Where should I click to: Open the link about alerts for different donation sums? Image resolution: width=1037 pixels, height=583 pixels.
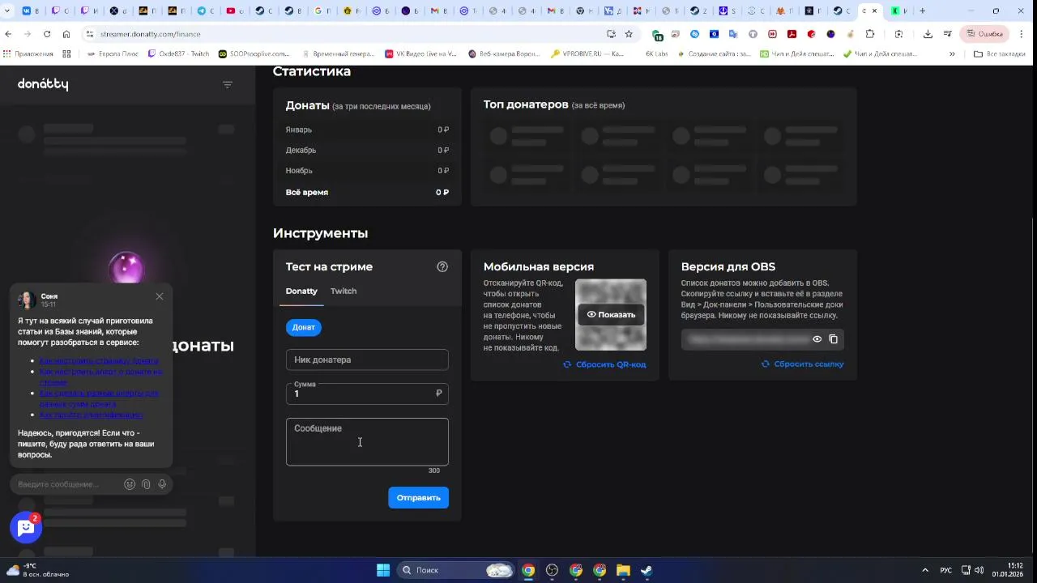tap(99, 398)
